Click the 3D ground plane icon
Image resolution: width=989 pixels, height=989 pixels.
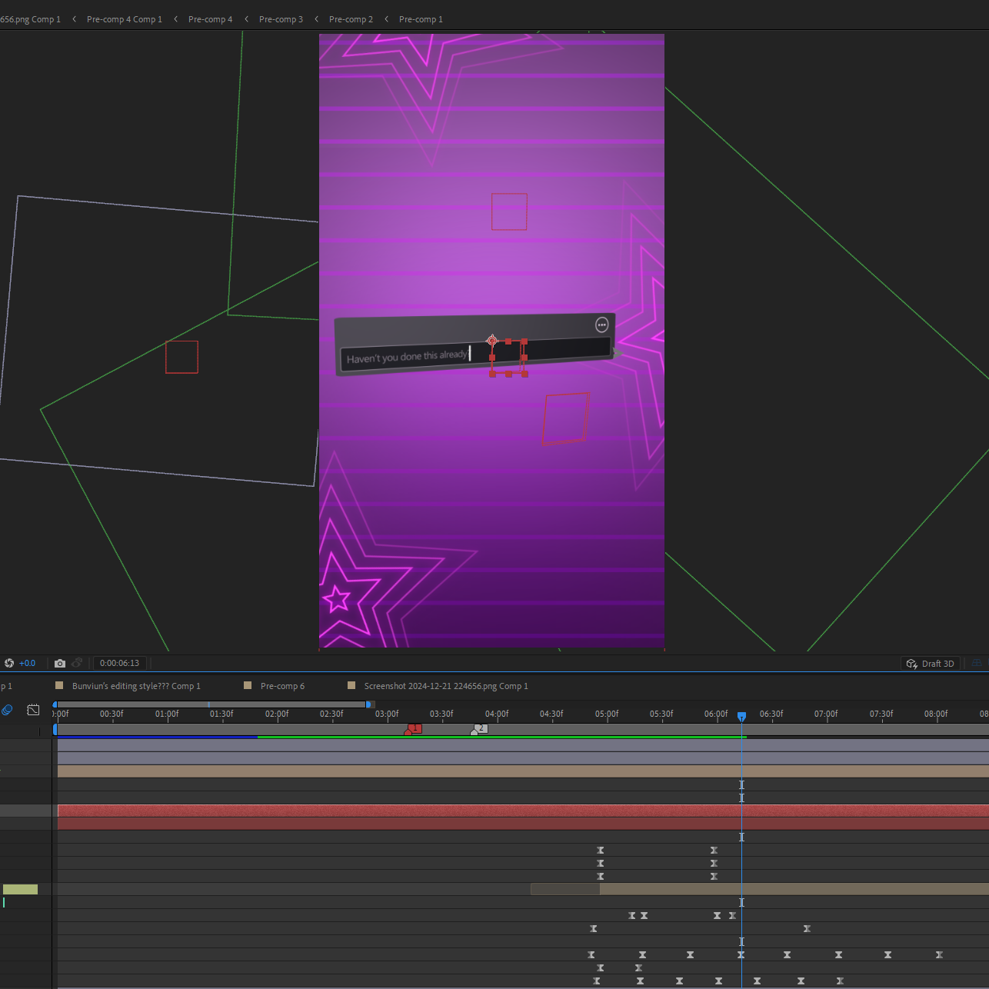[977, 663]
